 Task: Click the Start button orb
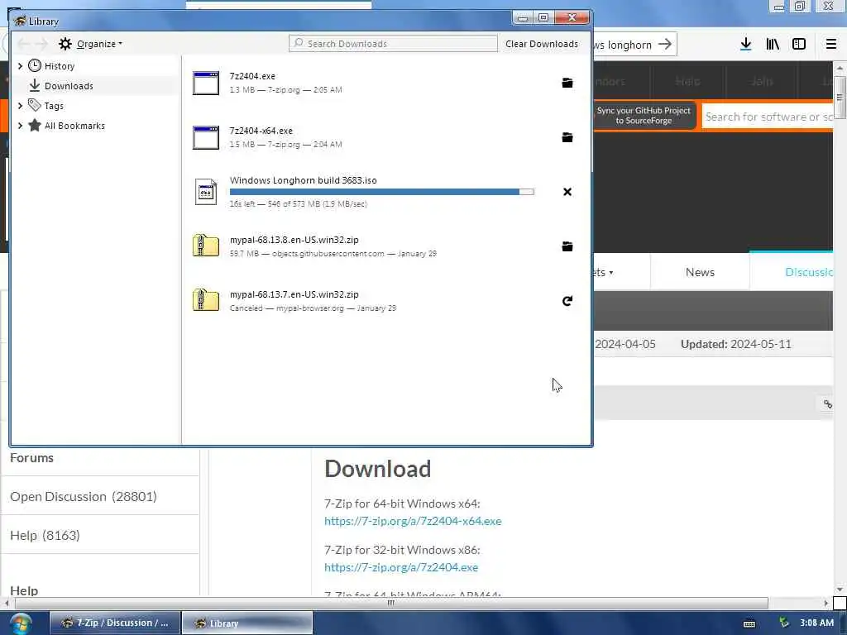tap(21, 623)
